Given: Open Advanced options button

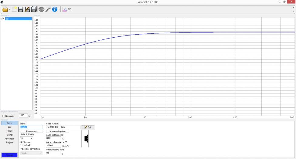Looking at the screenshot, I should (57, 131).
